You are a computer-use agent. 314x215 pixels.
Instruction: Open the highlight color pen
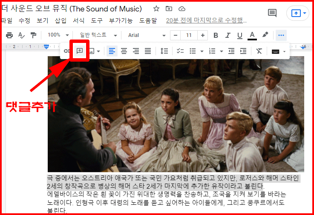click(x=265, y=35)
